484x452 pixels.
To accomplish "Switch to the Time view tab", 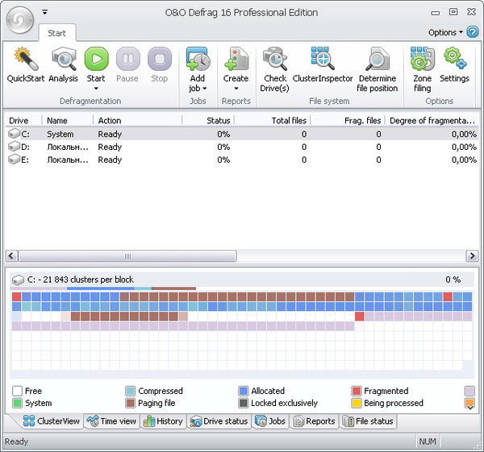I will pos(111,421).
